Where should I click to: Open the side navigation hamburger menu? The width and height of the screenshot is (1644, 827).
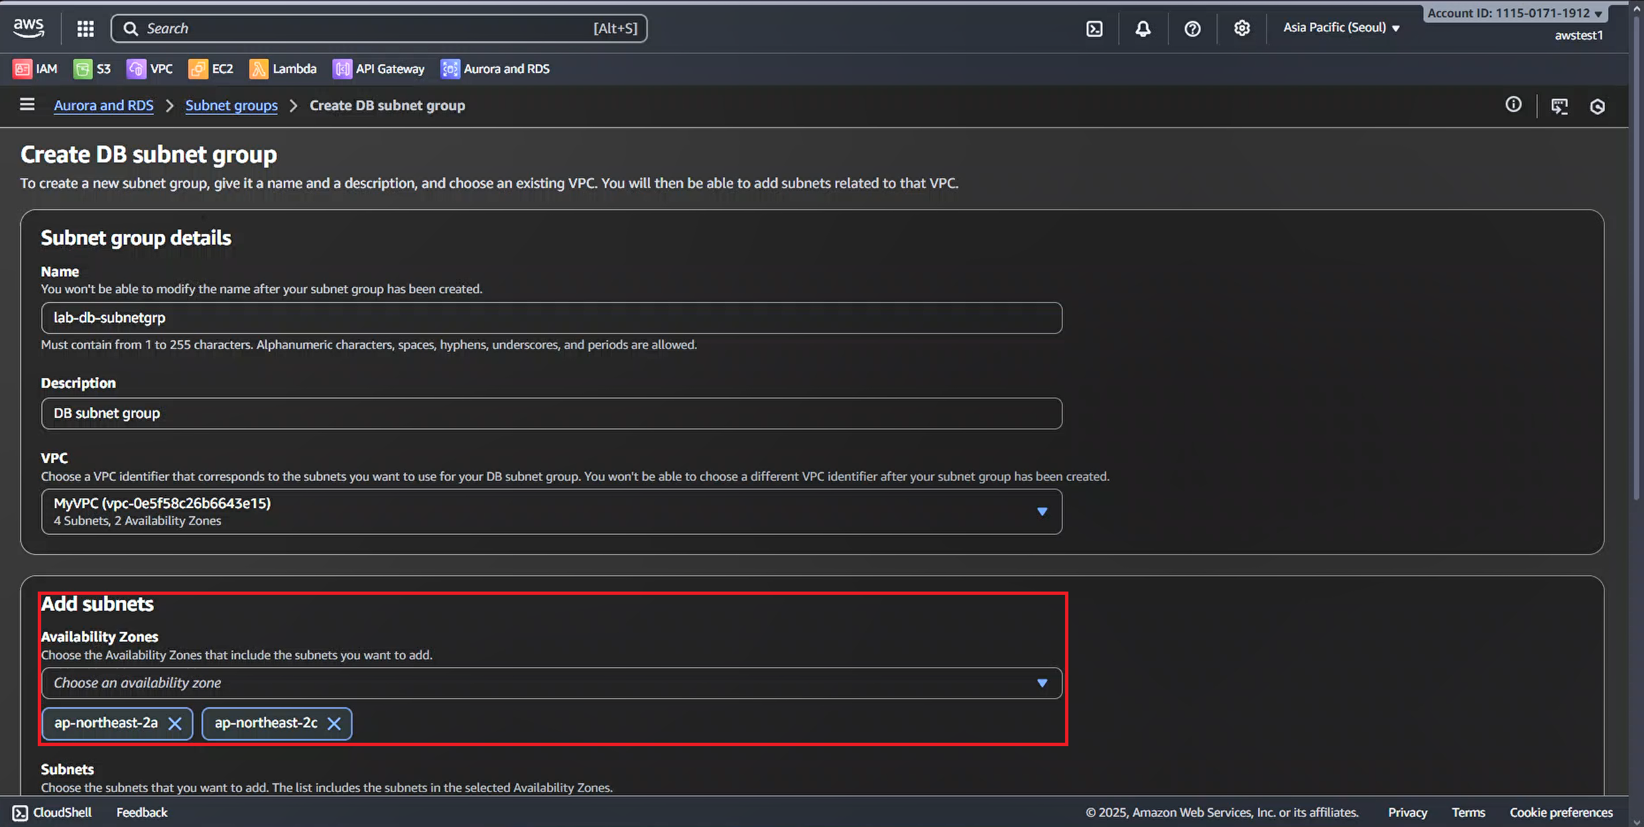27,105
